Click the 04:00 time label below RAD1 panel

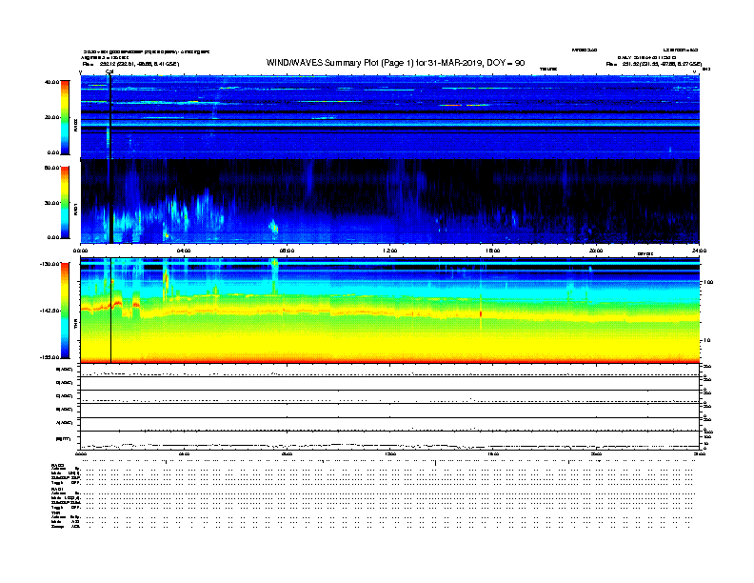coord(184,251)
